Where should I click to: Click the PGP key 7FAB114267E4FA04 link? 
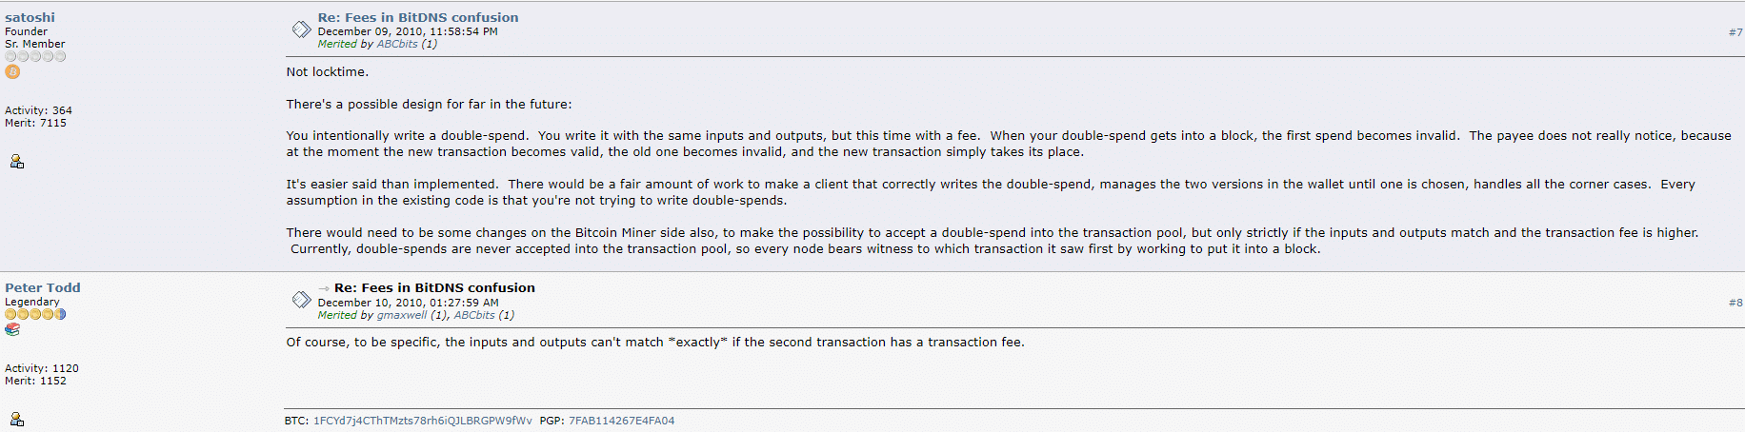point(621,421)
